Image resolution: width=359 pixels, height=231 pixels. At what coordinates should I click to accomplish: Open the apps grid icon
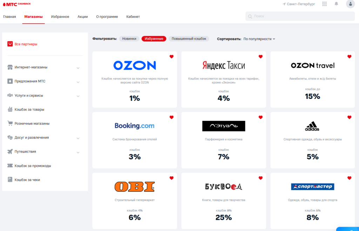coord(324,4)
